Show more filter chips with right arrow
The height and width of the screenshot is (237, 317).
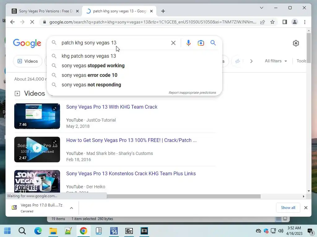pos(251,61)
